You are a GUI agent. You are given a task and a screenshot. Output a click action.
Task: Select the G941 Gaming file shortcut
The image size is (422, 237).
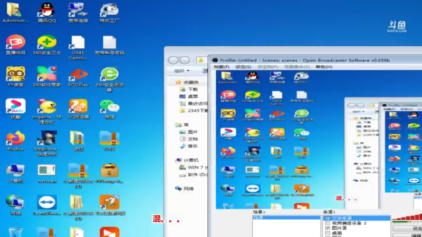coord(78,47)
